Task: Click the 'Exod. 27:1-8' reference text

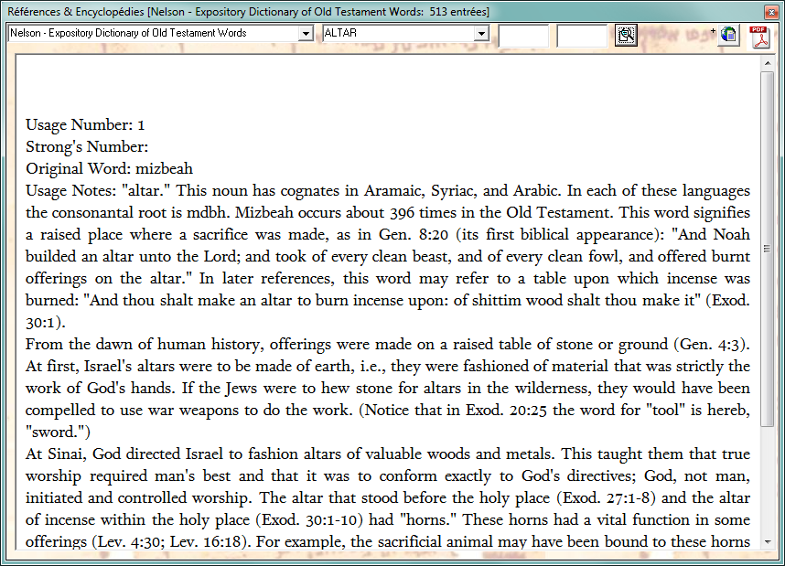Action: click(x=607, y=497)
